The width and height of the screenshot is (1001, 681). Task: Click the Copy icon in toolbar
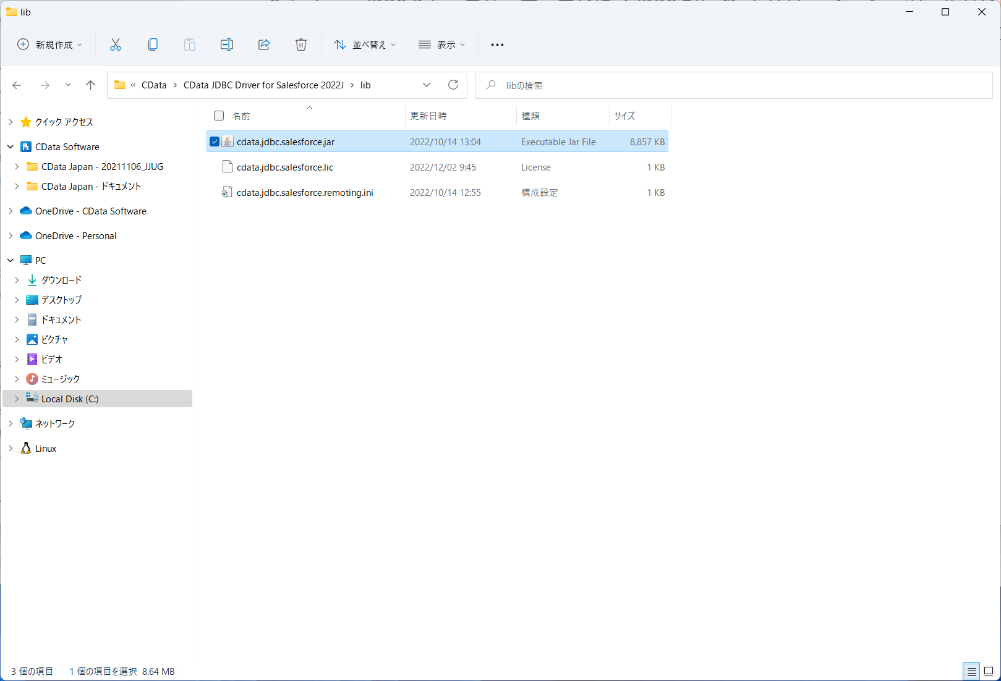coord(153,44)
